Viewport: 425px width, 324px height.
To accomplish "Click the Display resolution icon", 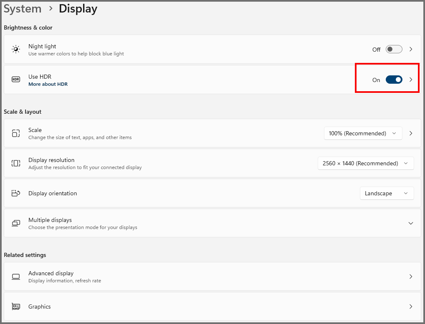I will pos(16,163).
